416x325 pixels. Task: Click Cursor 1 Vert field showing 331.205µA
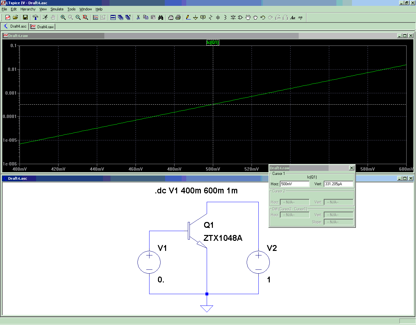click(x=339, y=184)
